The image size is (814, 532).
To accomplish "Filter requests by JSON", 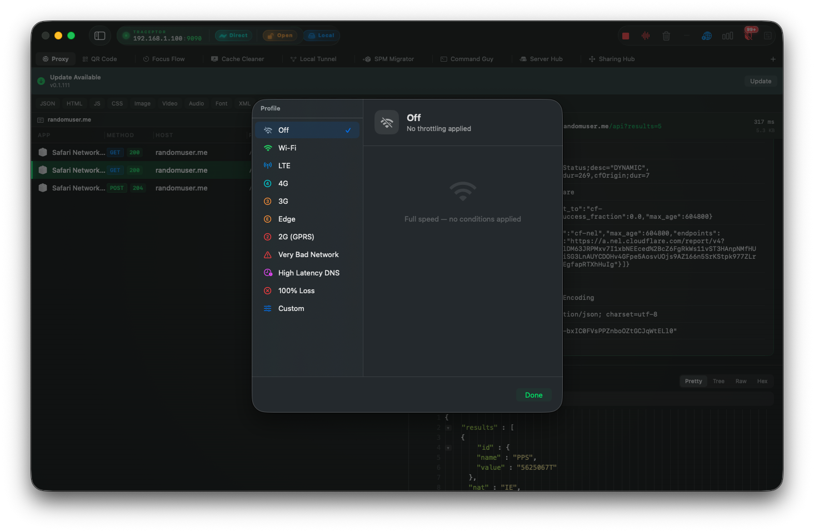I will pos(47,103).
